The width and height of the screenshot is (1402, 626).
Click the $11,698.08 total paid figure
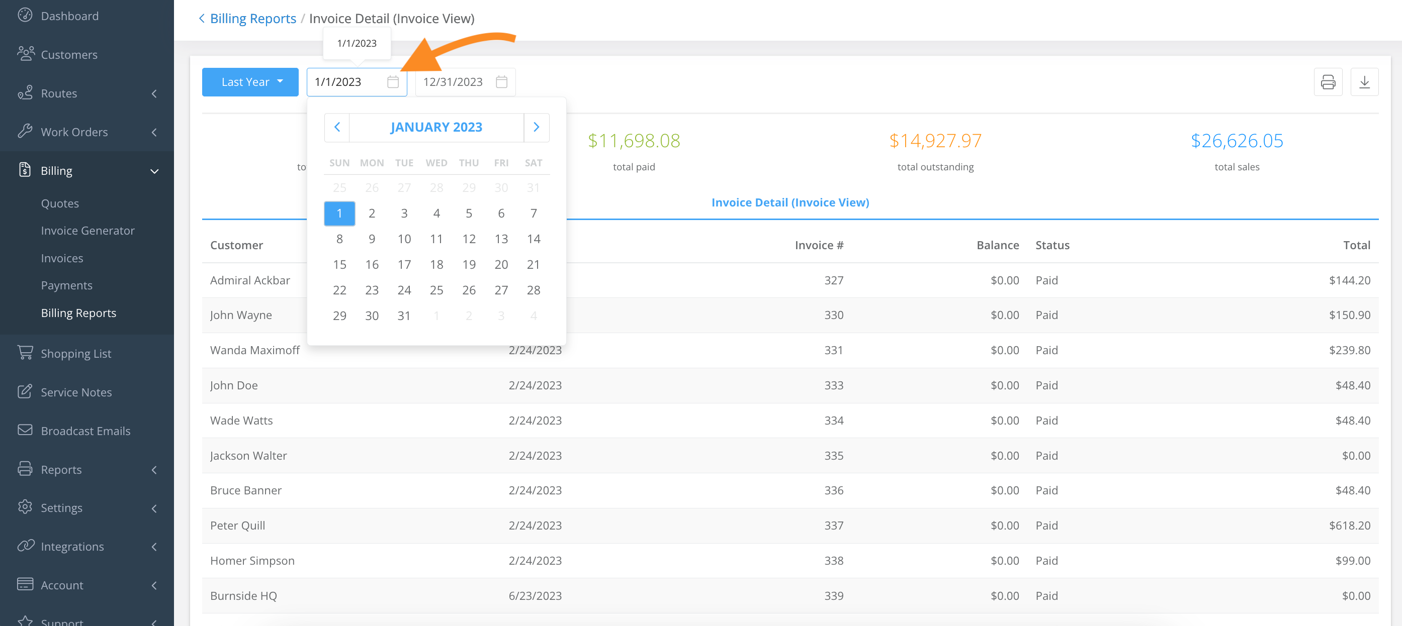tap(634, 141)
